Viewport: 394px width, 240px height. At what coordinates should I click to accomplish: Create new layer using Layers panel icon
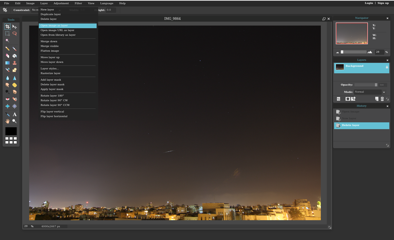377,99
